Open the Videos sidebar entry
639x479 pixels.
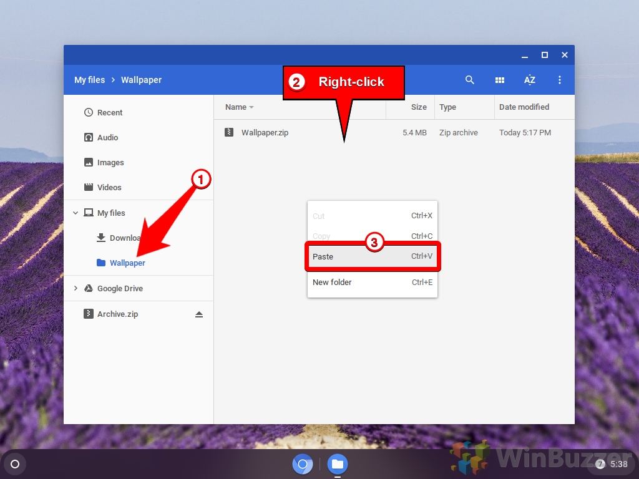(x=139, y=187)
